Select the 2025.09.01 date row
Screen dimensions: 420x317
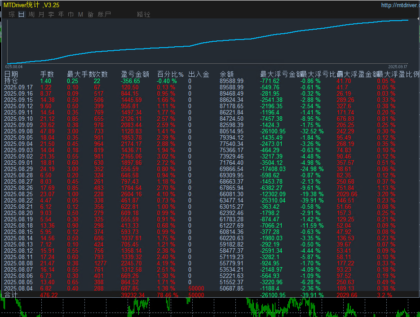click(18, 163)
